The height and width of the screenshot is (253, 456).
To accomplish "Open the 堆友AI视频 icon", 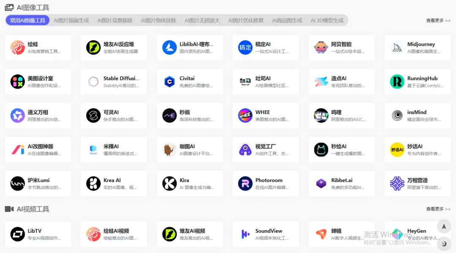I will [x=169, y=234].
